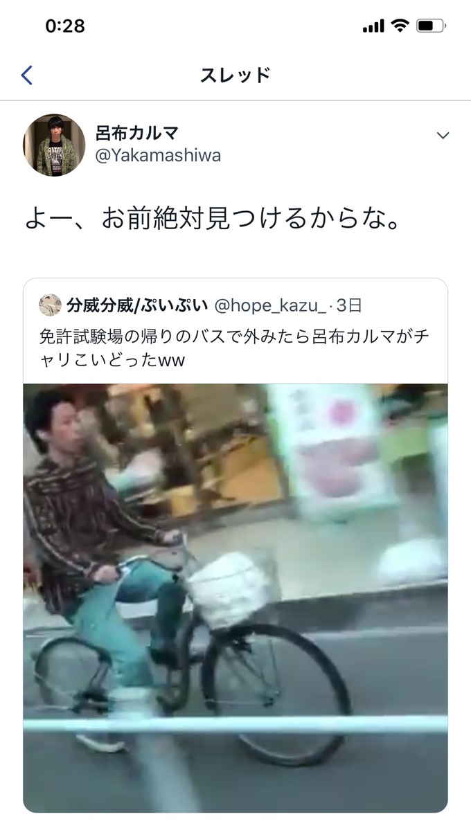The image size is (471, 837).
Task: Open the @Yakamashiwa handle
Action: [158, 156]
